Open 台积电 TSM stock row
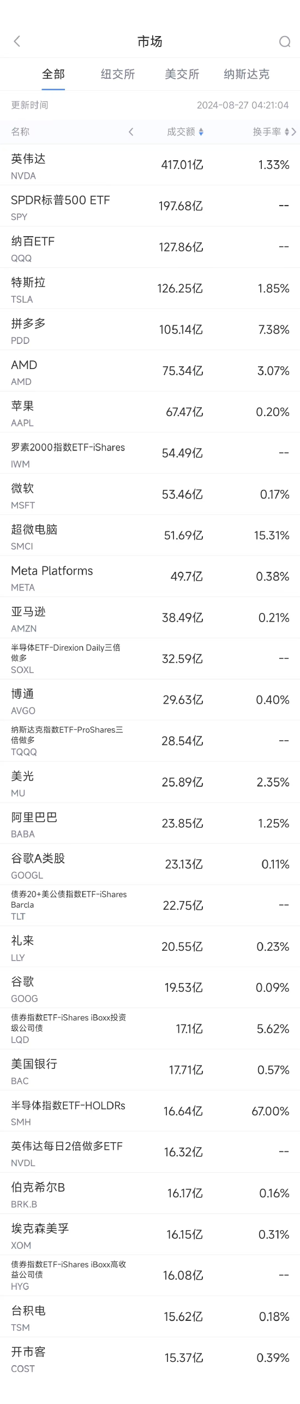Viewport: 300px width, 1404px height. click(150, 1317)
